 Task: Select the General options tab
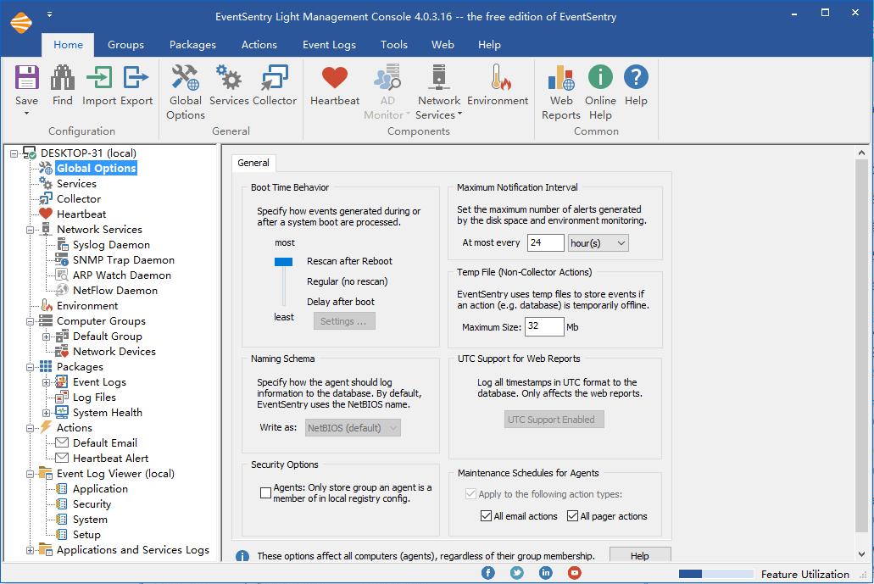253,163
